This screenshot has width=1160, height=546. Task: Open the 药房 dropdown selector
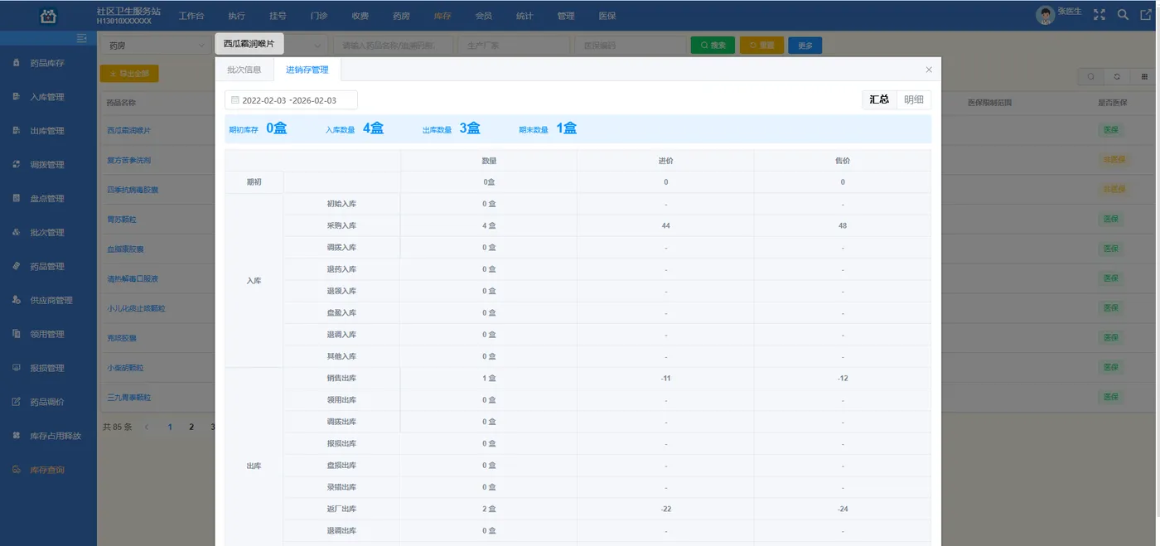(x=155, y=46)
